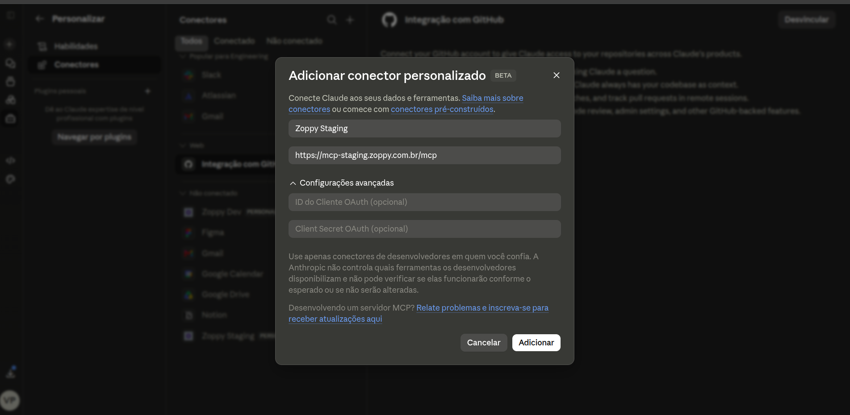The image size is (850, 415).
Task: Go back using the arrow beside Personalizar
Action: point(40,19)
